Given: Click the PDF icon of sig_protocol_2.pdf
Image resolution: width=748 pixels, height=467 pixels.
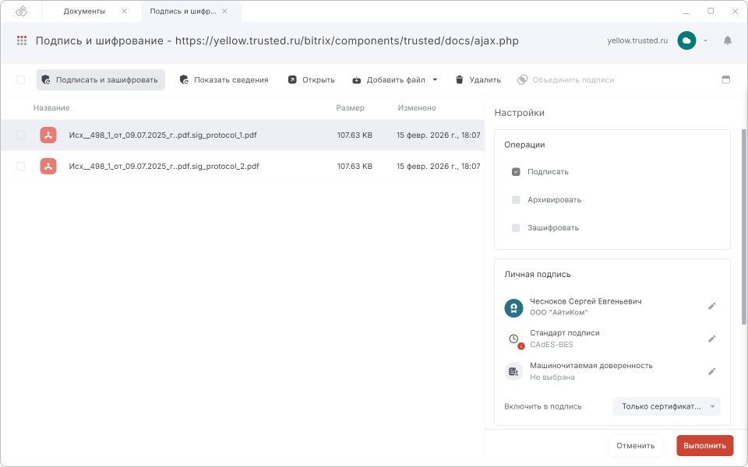Looking at the screenshot, I should click(x=48, y=166).
